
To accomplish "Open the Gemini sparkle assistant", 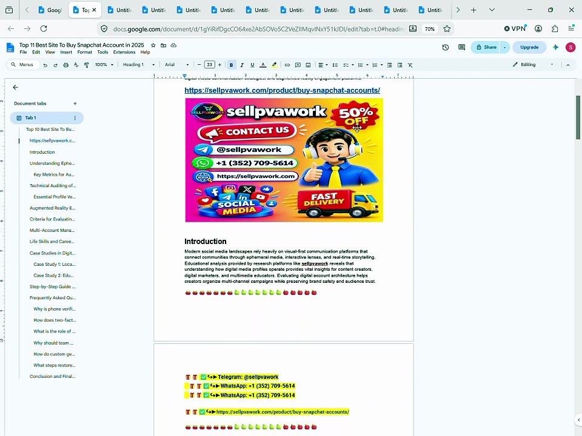I will (555, 47).
